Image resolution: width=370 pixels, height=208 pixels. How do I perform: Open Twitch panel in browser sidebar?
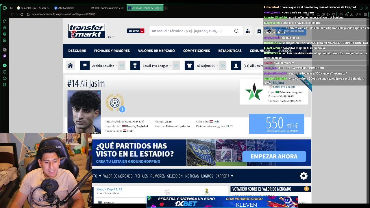click(5, 56)
